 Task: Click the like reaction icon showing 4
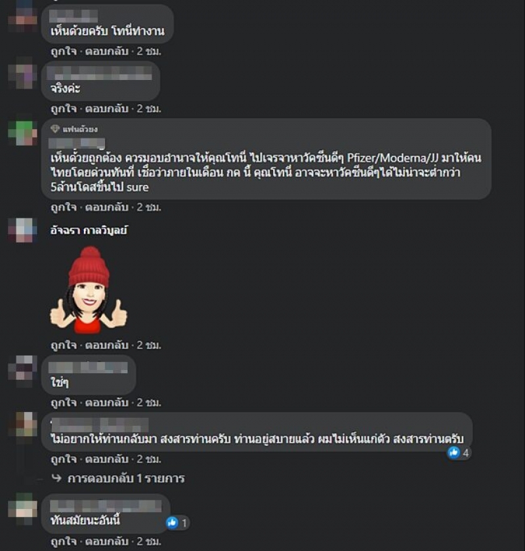[x=453, y=453]
